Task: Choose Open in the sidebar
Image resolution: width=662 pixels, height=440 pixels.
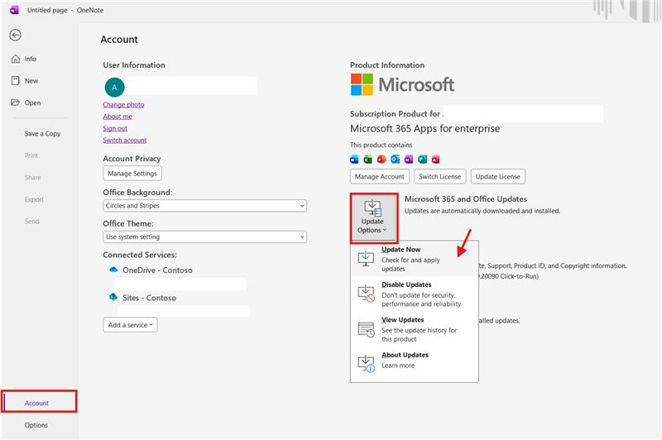Action: click(x=26, y=103)
